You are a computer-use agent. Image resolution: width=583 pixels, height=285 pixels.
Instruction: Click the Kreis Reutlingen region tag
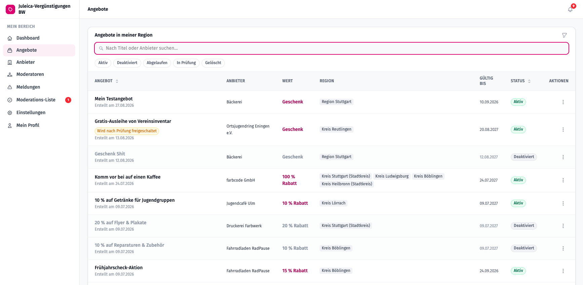(336, 129)
